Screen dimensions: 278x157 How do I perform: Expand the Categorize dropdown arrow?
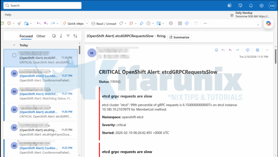(x=126, y=24)
